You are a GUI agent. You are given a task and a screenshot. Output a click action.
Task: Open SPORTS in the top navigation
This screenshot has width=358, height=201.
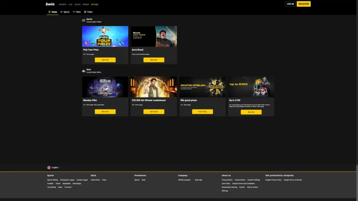[63, 4]
